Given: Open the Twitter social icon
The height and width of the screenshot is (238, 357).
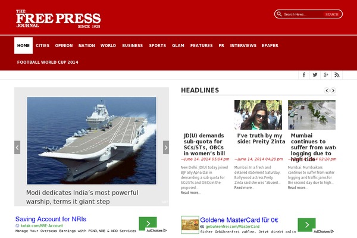Looking at the screenshot, I should click(x=315, y=75).
